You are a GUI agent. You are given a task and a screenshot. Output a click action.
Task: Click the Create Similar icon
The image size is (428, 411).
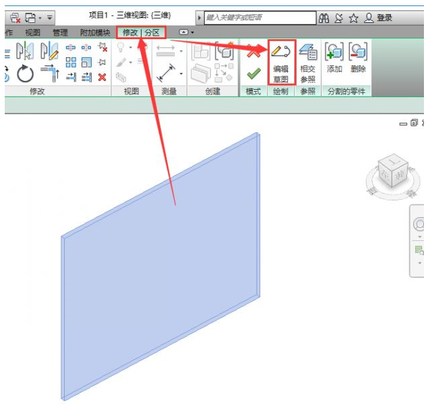click(224, 73)
